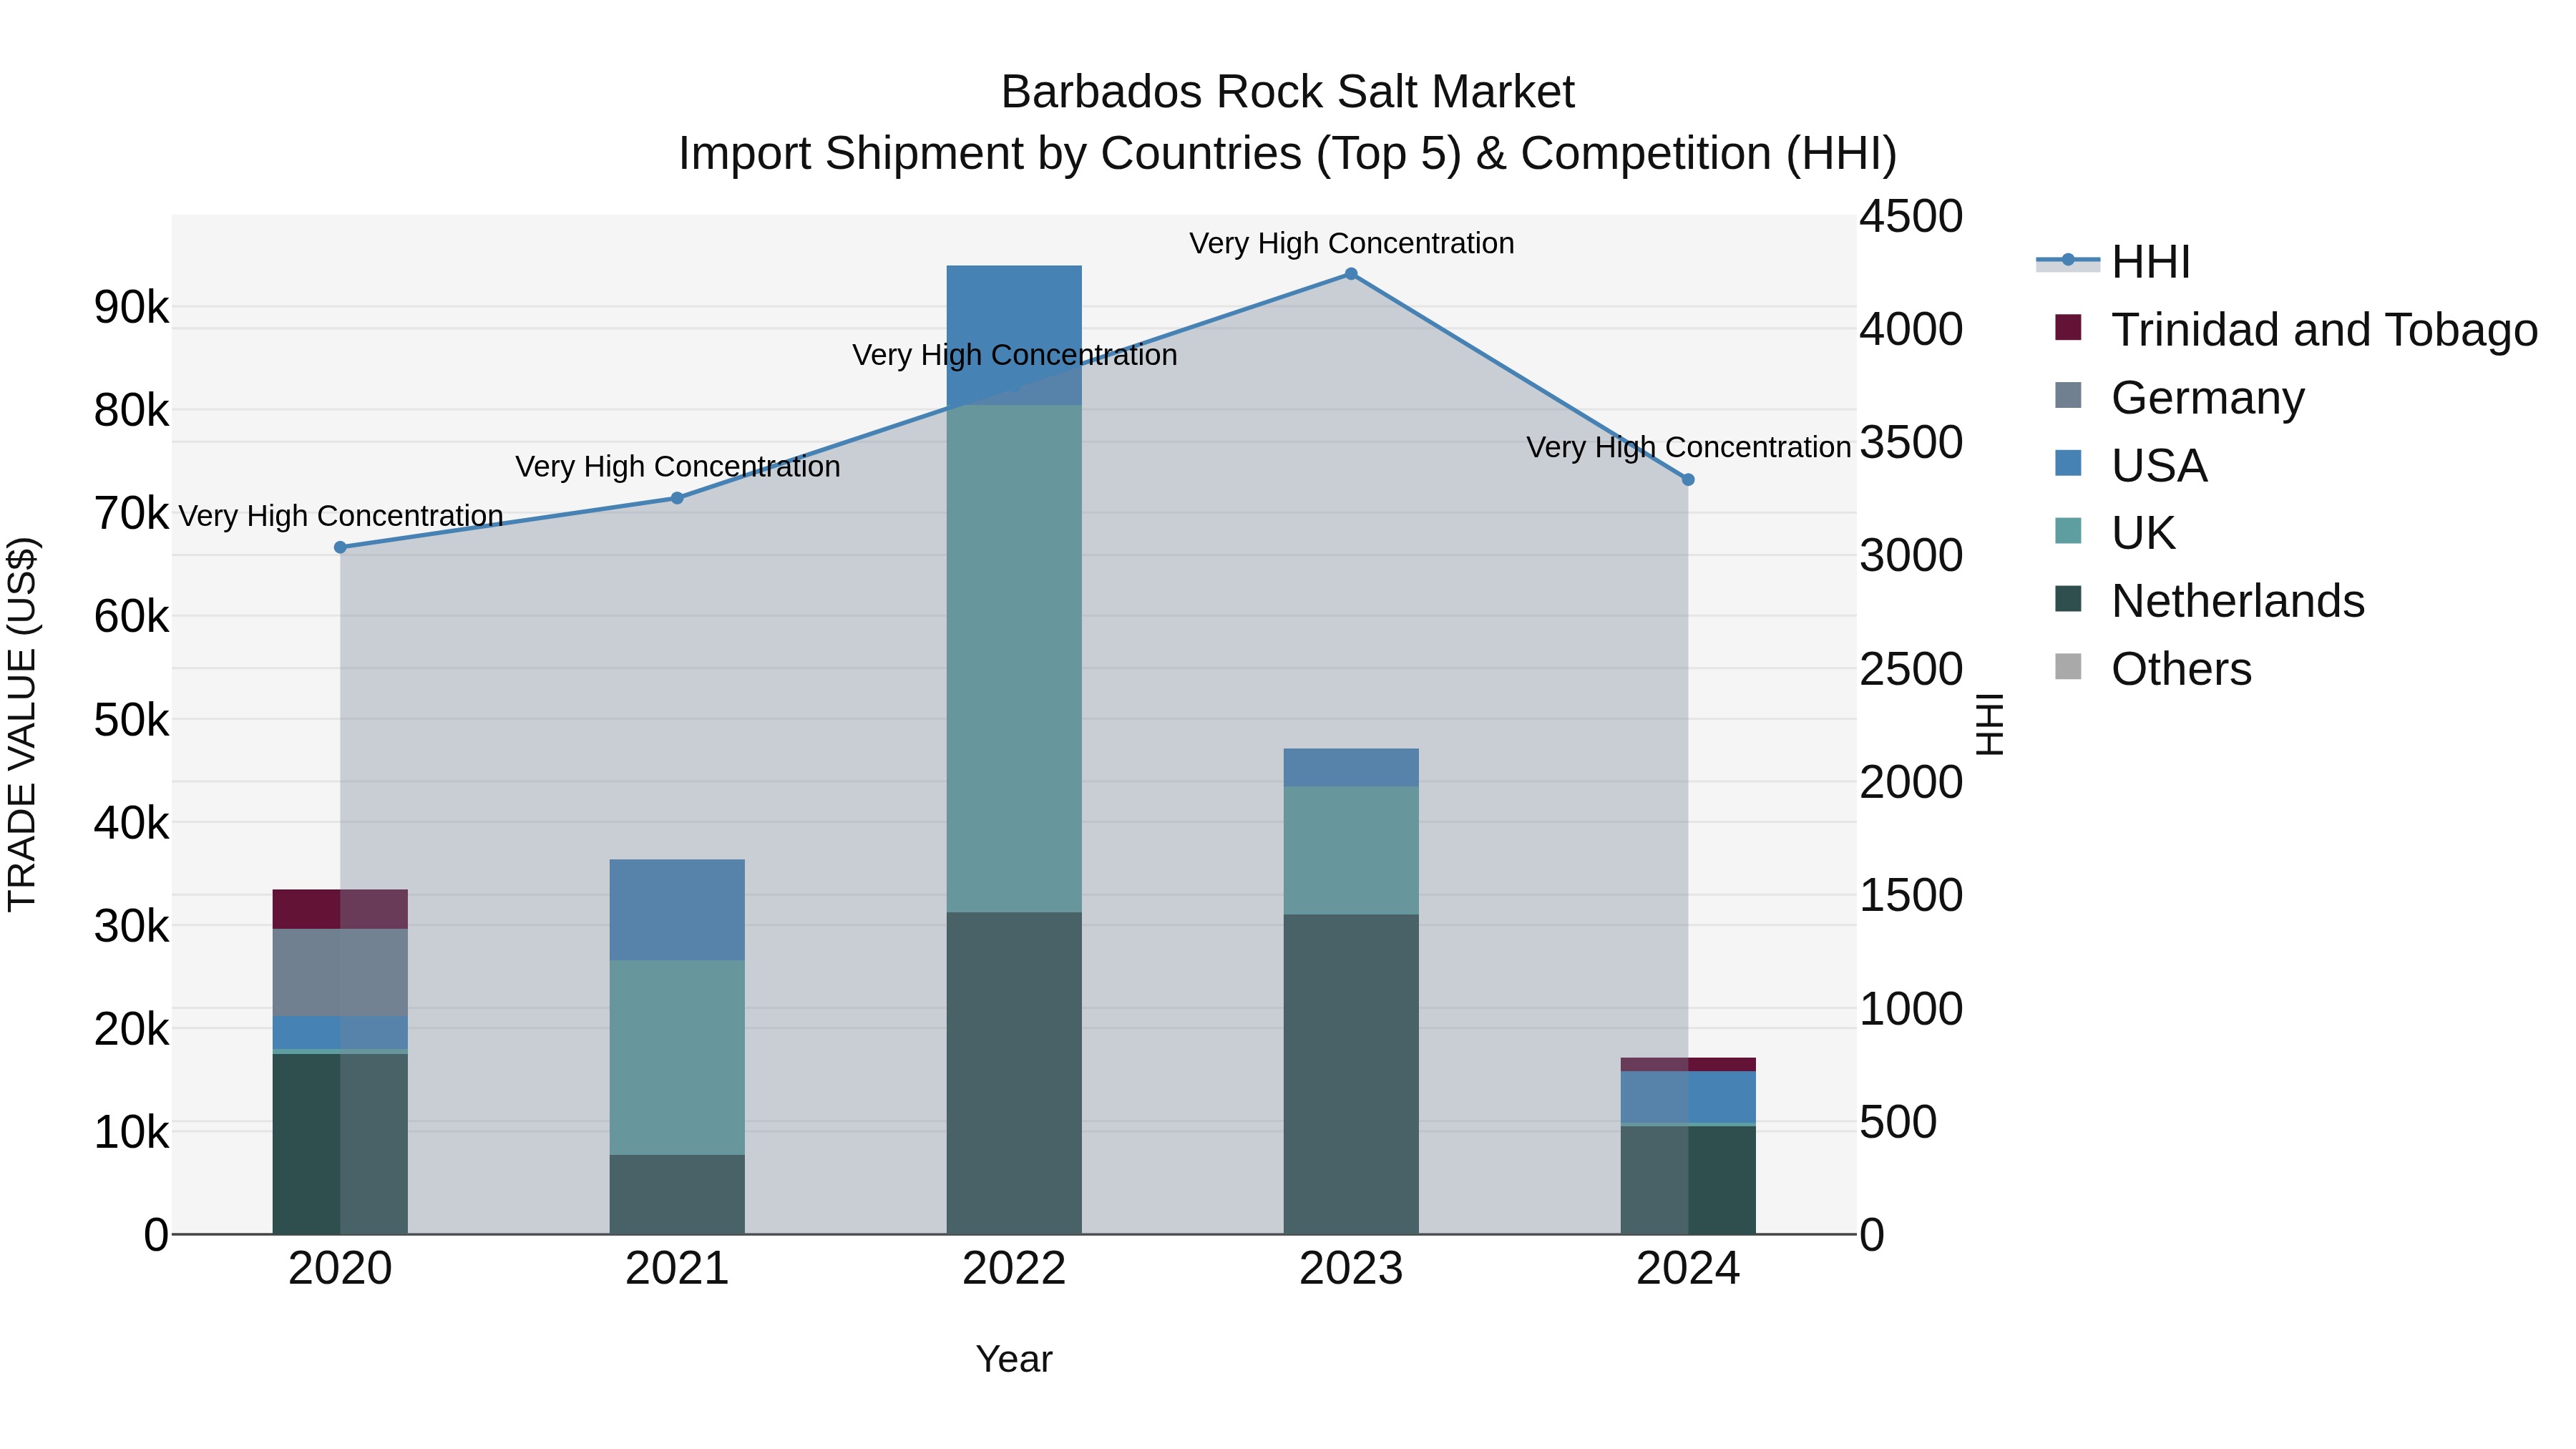Click the 2023 USA bar segment
Image resolution: width=2576 pixels, height=1449 pixels.
1351,767
